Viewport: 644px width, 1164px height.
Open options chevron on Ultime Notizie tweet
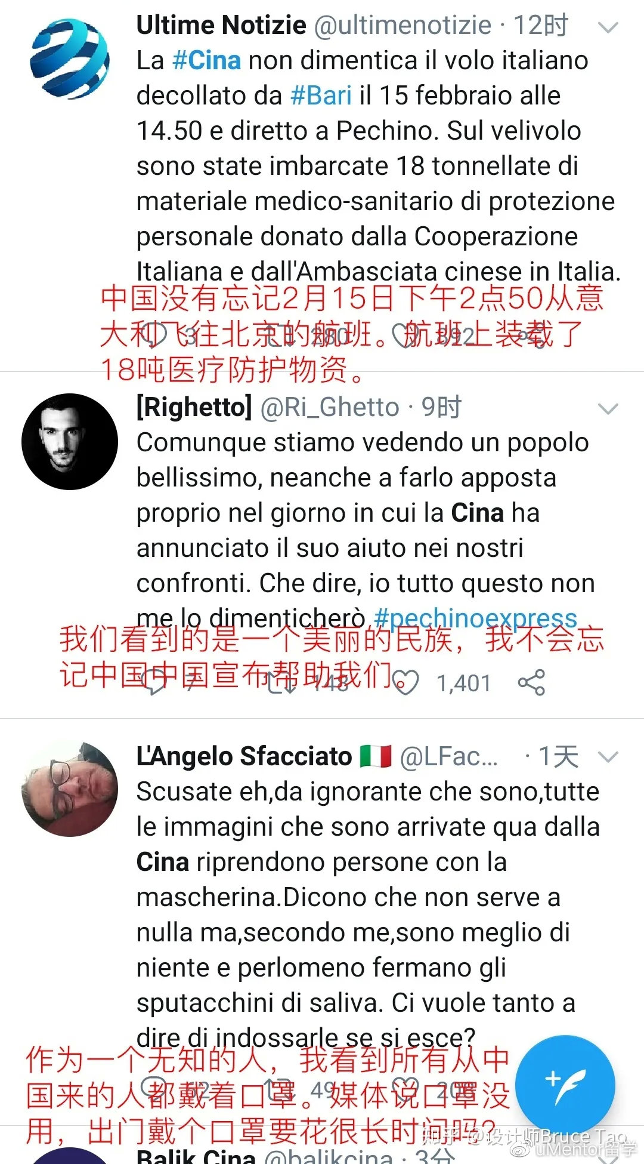click(608, 27)
